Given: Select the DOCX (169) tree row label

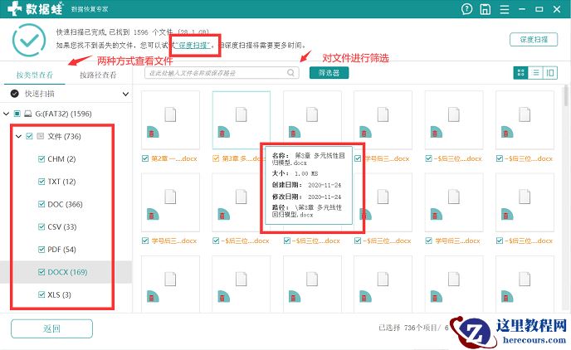Looking at the screenshot, I should tap(67, 272).
